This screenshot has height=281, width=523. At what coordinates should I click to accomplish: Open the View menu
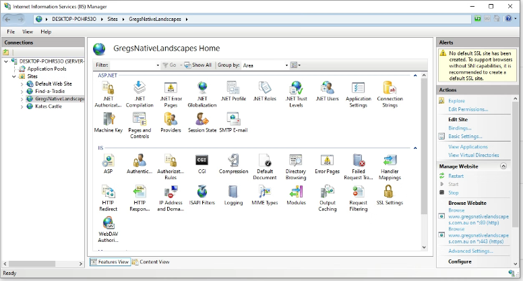(x=28, y=32)
